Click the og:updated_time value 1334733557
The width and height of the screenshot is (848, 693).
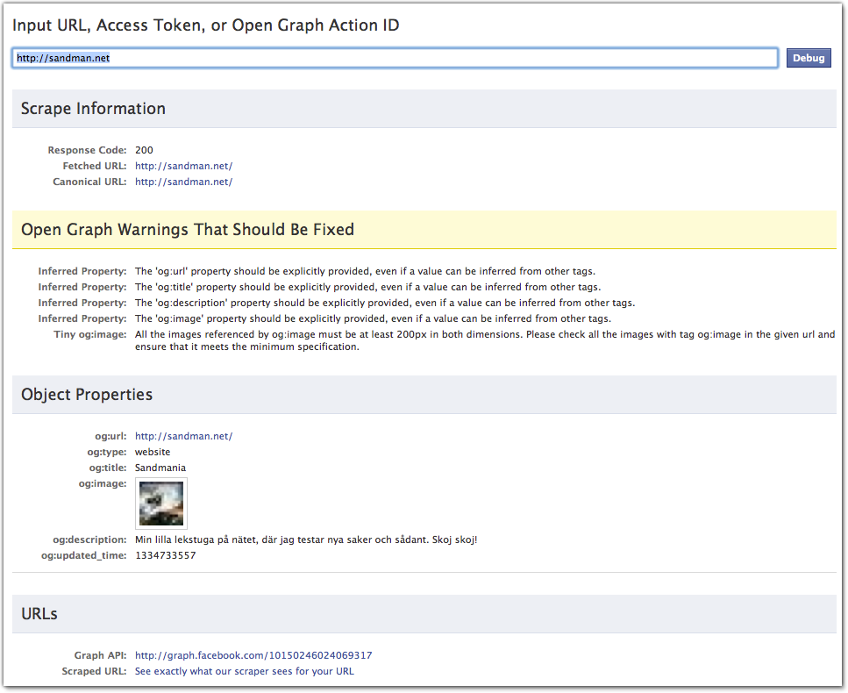pyautogui.click(x=165, y=555)
